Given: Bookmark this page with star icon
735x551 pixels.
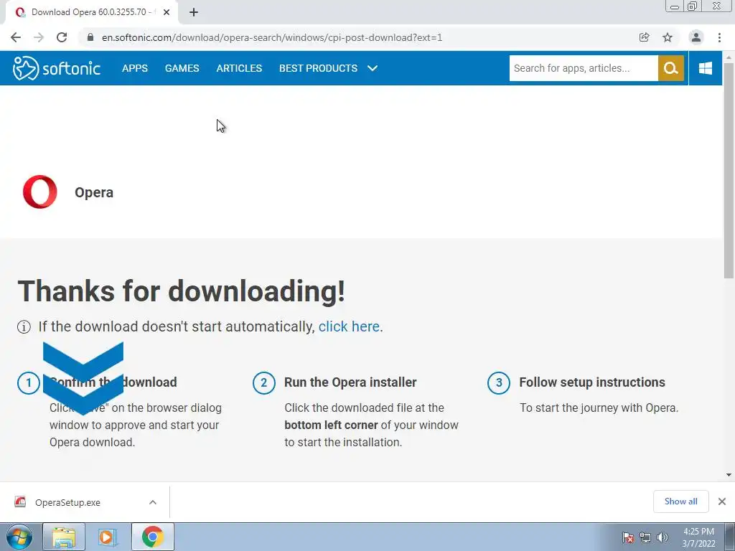Looking at the screenshot, I should tap(668, 37).
